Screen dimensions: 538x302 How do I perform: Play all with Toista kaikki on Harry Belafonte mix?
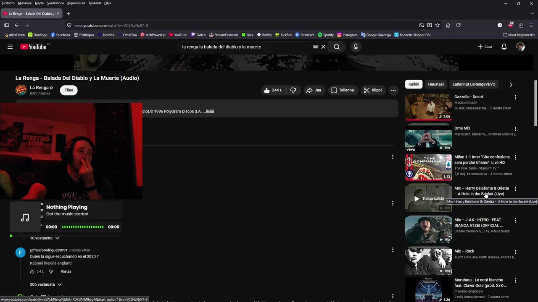pyautogui.click(x=428, y=198)
